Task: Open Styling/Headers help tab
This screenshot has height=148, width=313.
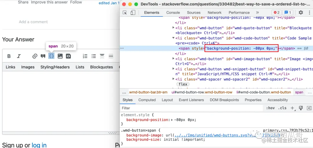Action: tap(55, 67)
